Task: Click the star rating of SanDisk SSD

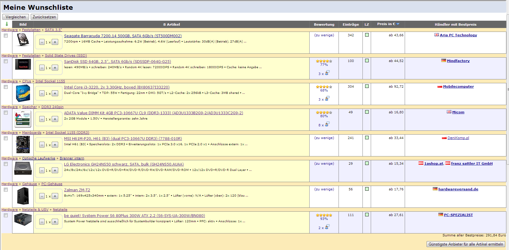Action: click(324, 61)
